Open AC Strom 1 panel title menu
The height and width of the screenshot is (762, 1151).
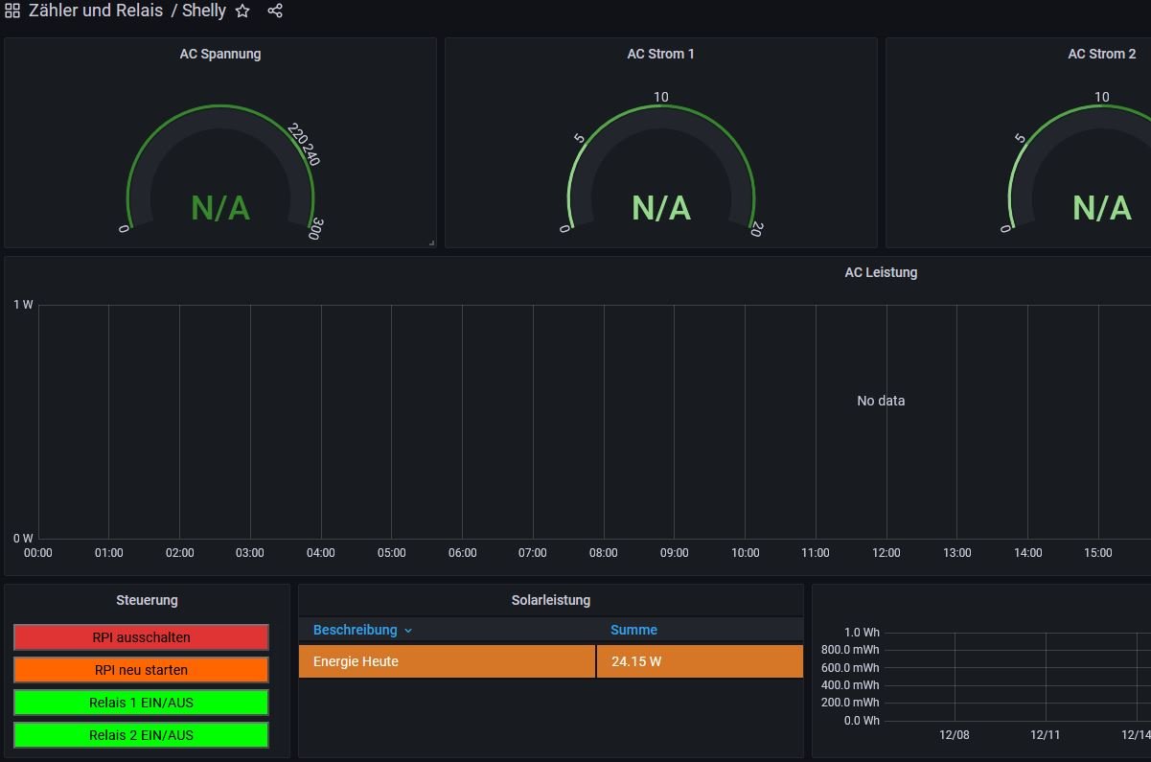pos(660,54)
